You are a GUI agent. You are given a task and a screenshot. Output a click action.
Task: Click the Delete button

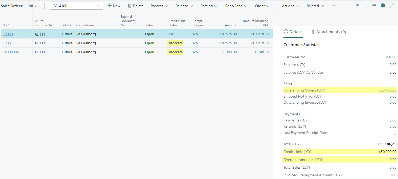136,6
